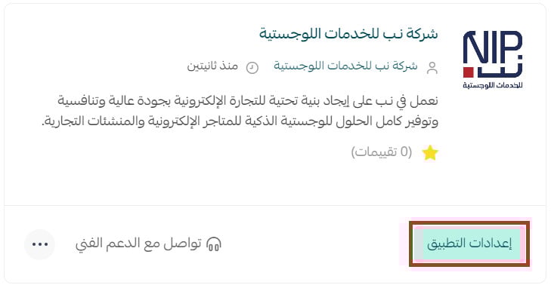Click the Arabic نب lettering in logo

(x=500, y=69)
